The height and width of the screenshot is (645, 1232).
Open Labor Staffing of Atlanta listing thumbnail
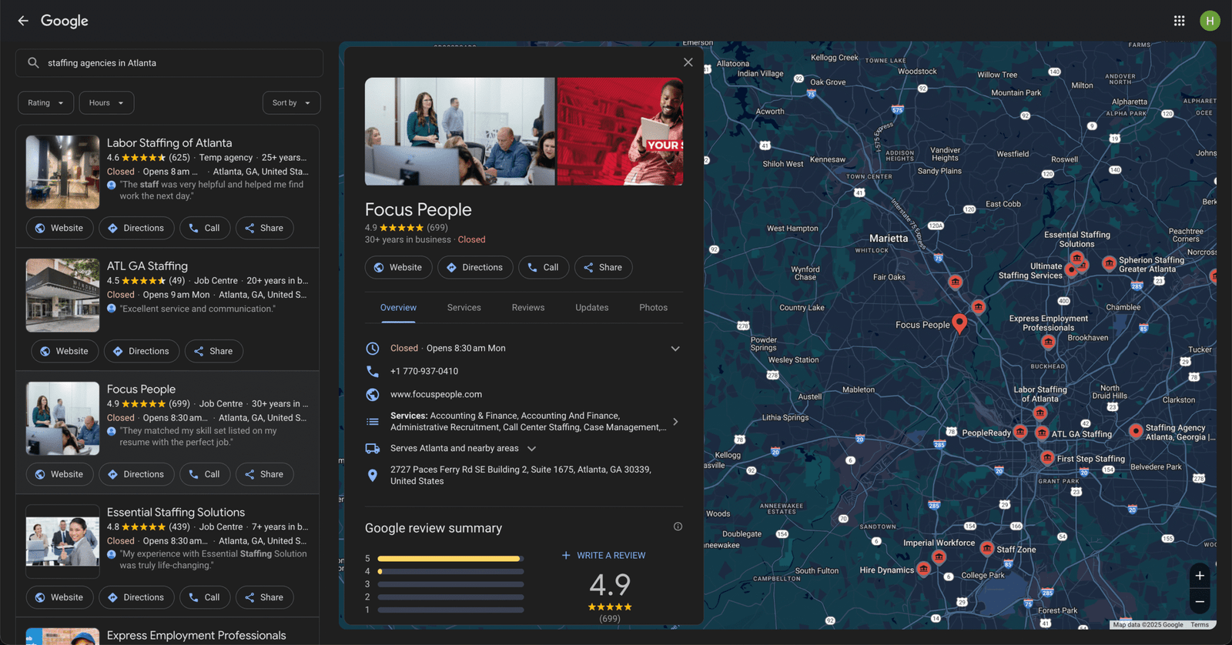click(x=62, y=172)
